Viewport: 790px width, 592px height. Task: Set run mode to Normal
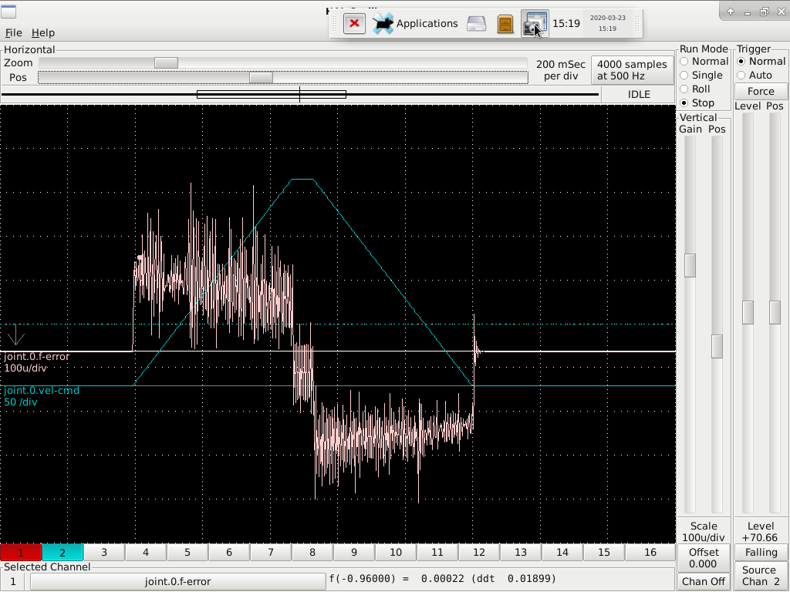click(684, 61)
